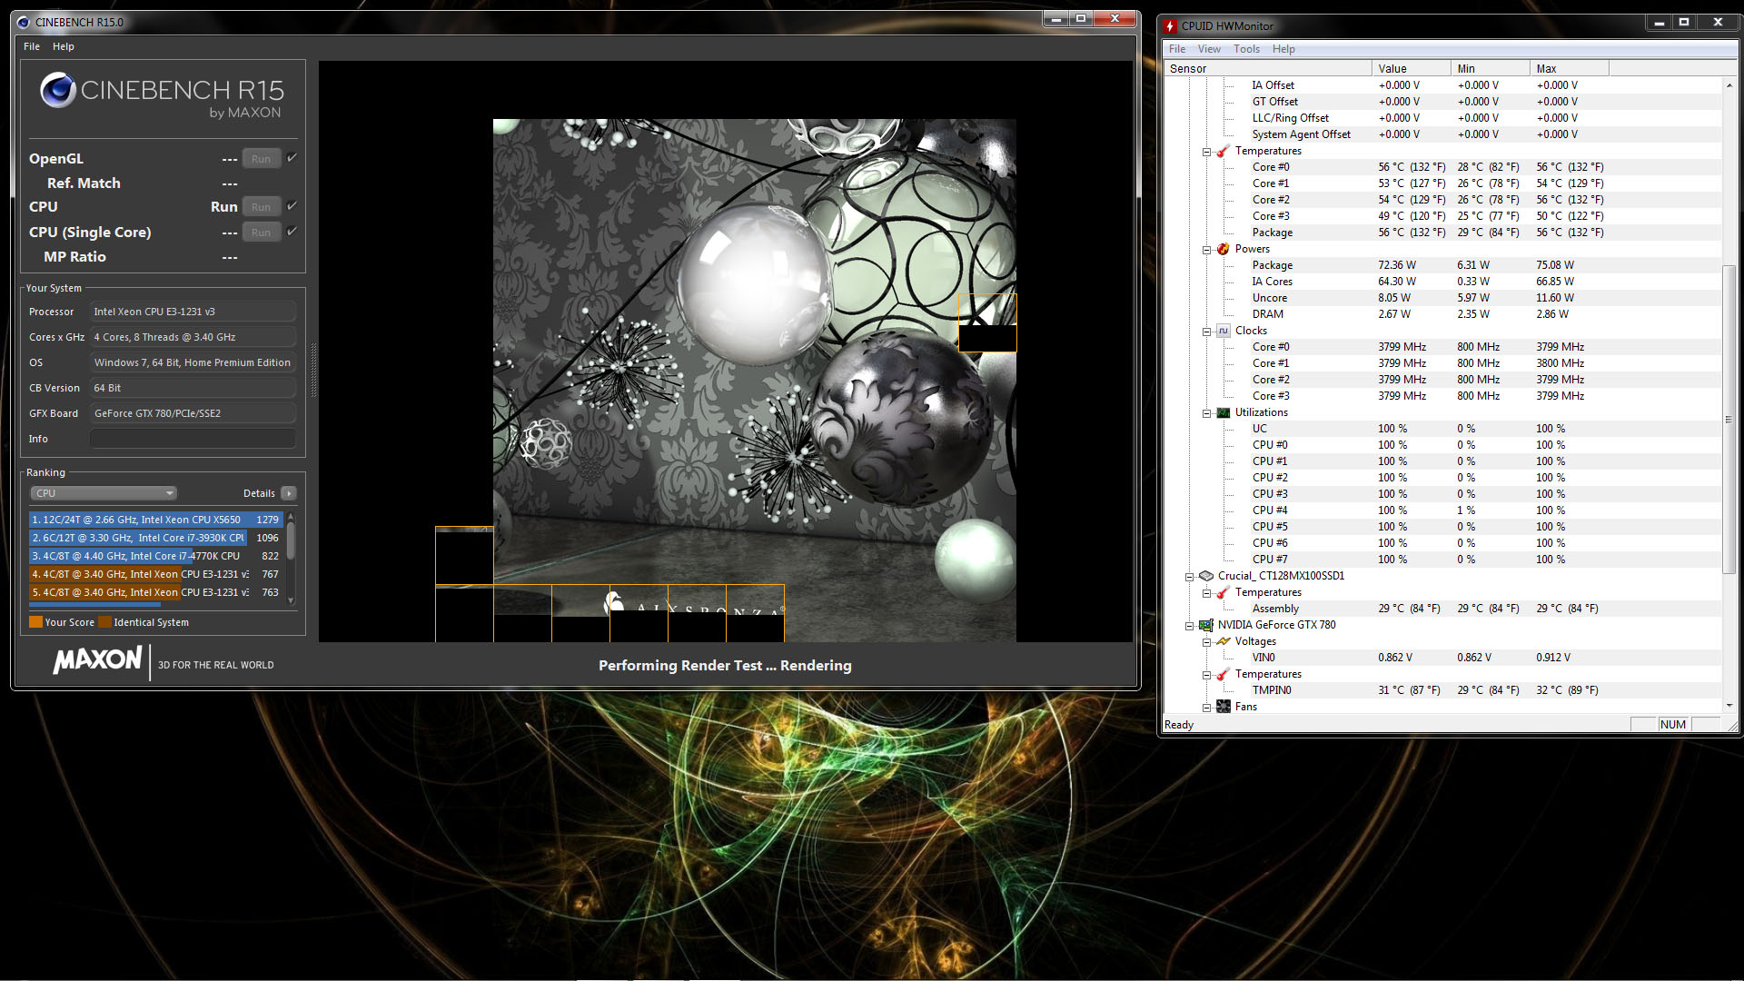Open the CPU ranking dropdown
This screenshot has height=981, width=1744.
[x=103, y=493]
